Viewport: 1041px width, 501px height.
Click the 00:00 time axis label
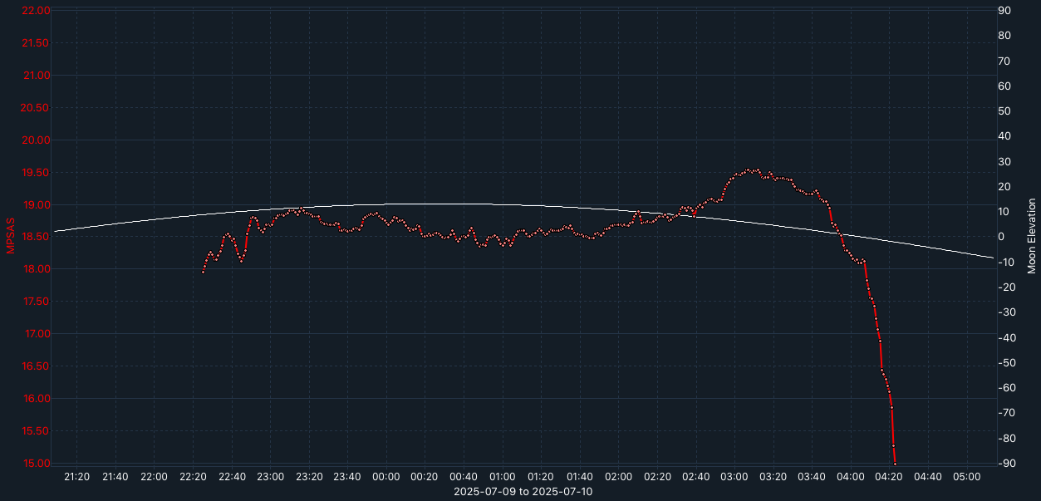pos(386,477)
